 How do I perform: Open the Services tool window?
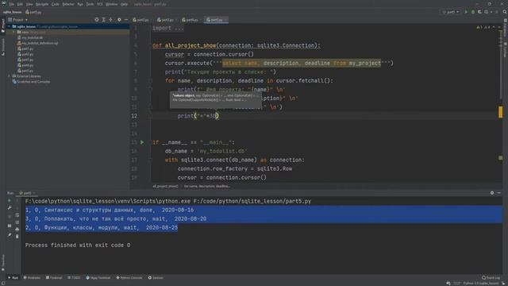pos(156,278)
